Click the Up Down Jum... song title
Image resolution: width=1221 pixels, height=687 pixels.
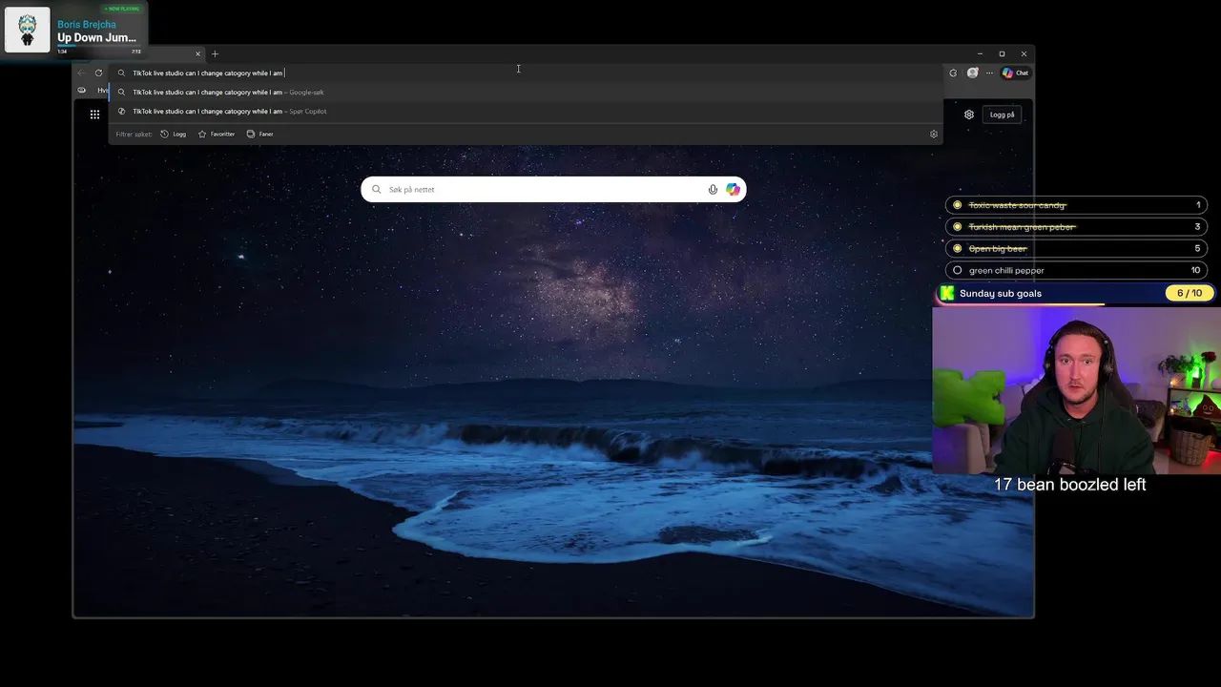(96, 38)
